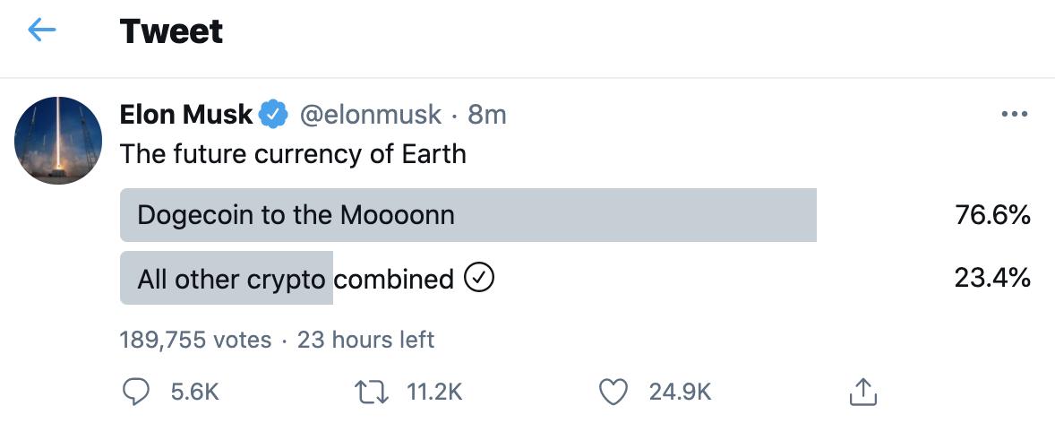
Task: Click the checkmark circle on voted option
Action: coord(479,280)
